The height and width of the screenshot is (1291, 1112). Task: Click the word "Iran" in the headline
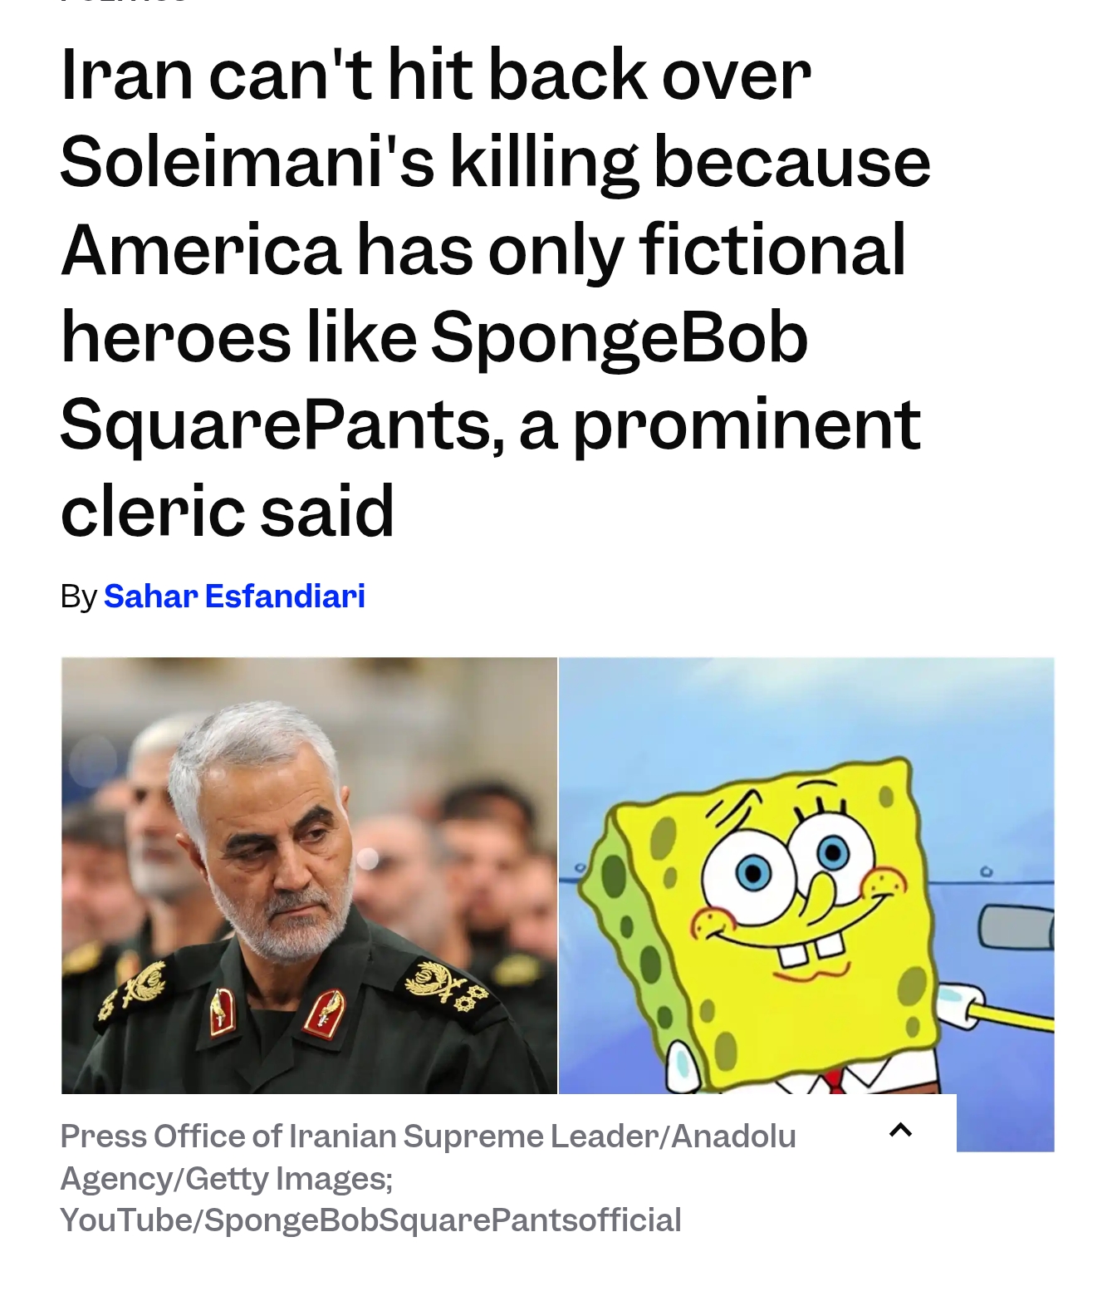point(126,75)
